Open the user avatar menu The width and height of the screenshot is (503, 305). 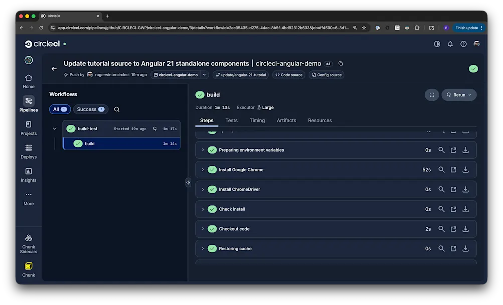477,44
